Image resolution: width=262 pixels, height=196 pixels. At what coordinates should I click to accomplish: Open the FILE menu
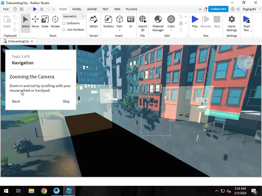[6, 9]
